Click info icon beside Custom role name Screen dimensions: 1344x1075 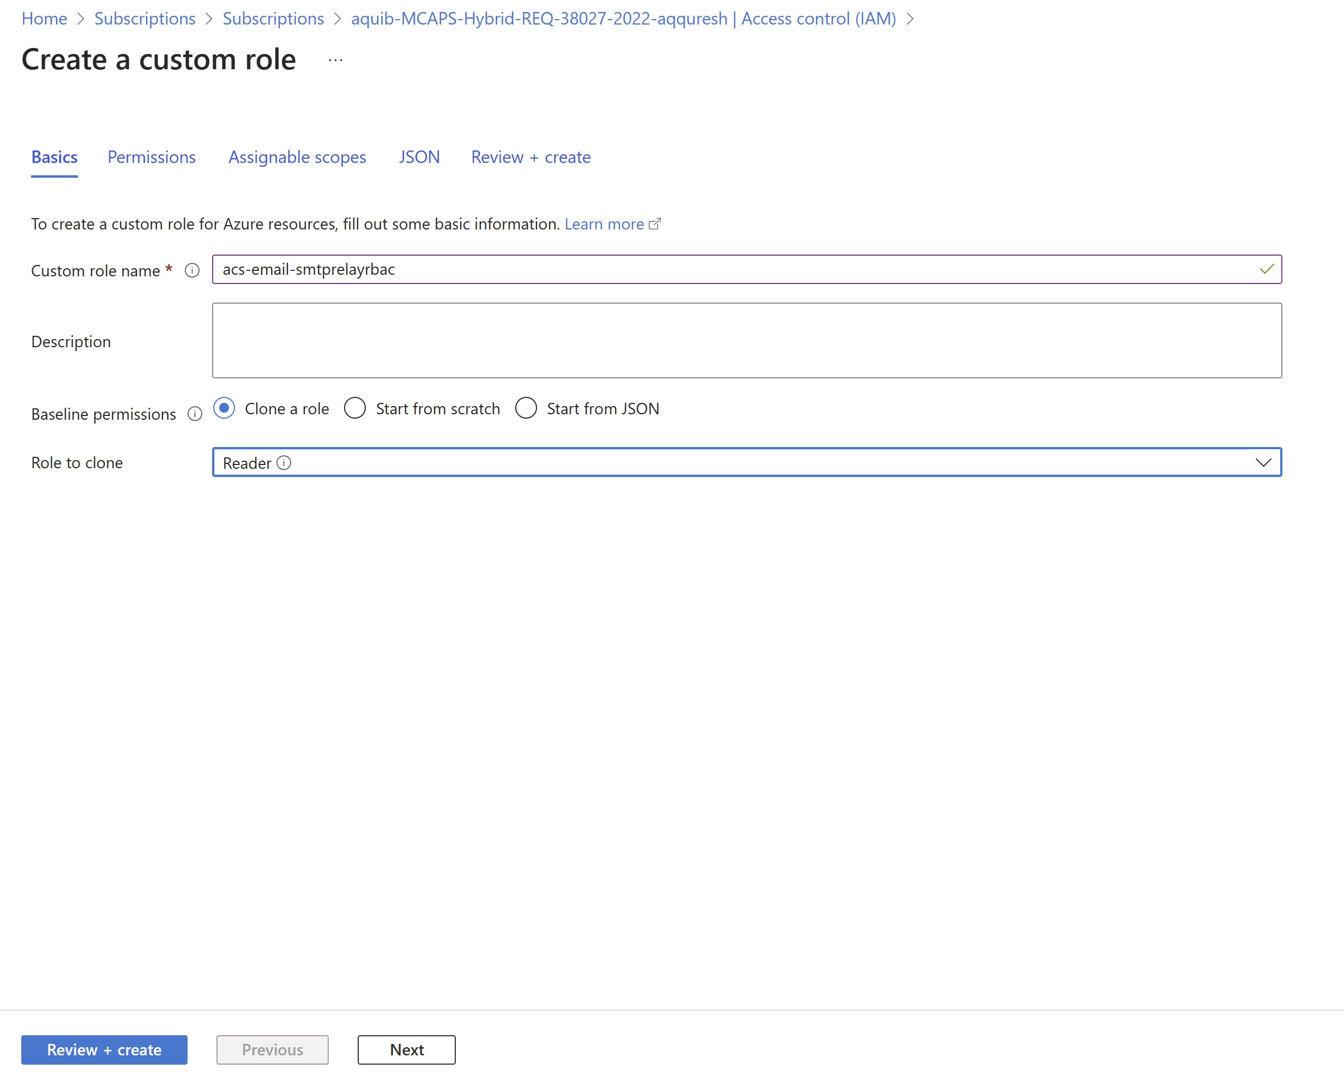pyautogui.click(x=192, y=270)
